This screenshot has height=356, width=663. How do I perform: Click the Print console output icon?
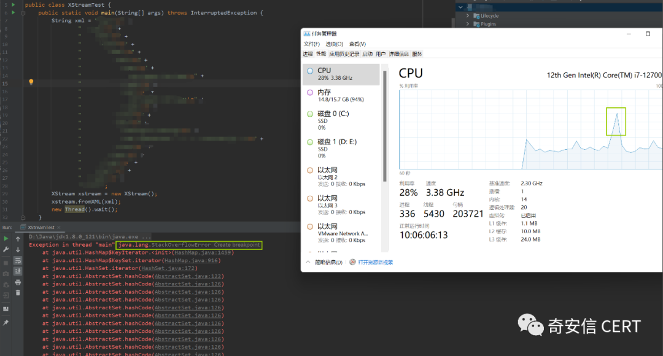click(18, 282)
